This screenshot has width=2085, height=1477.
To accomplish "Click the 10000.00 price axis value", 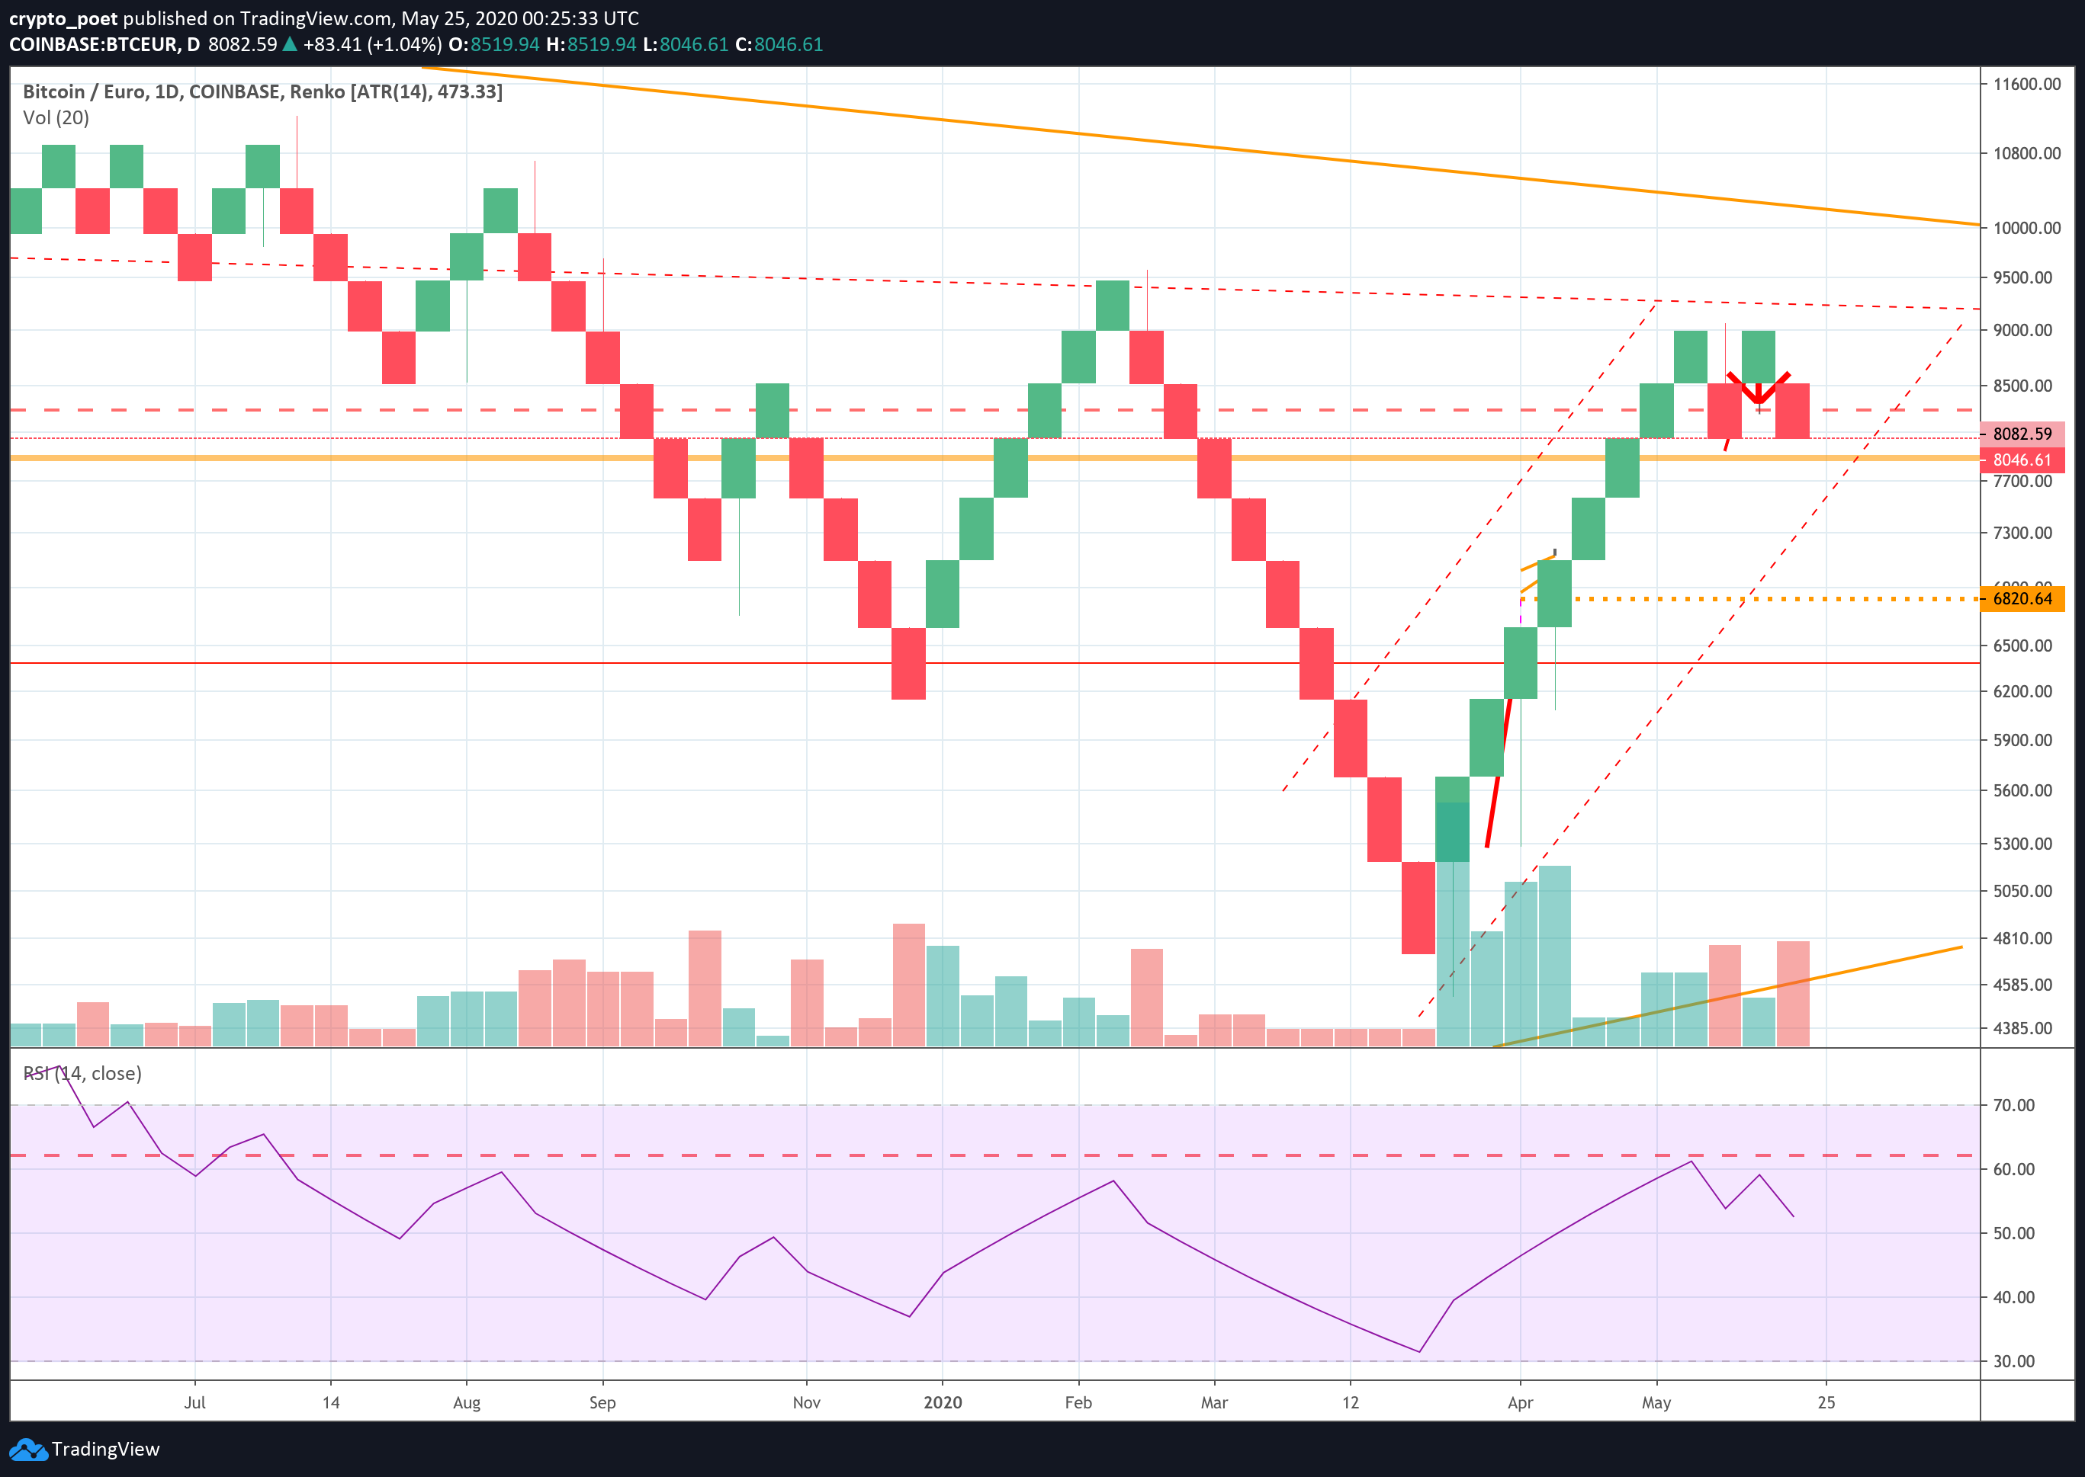I will [x=2027, y=227].
